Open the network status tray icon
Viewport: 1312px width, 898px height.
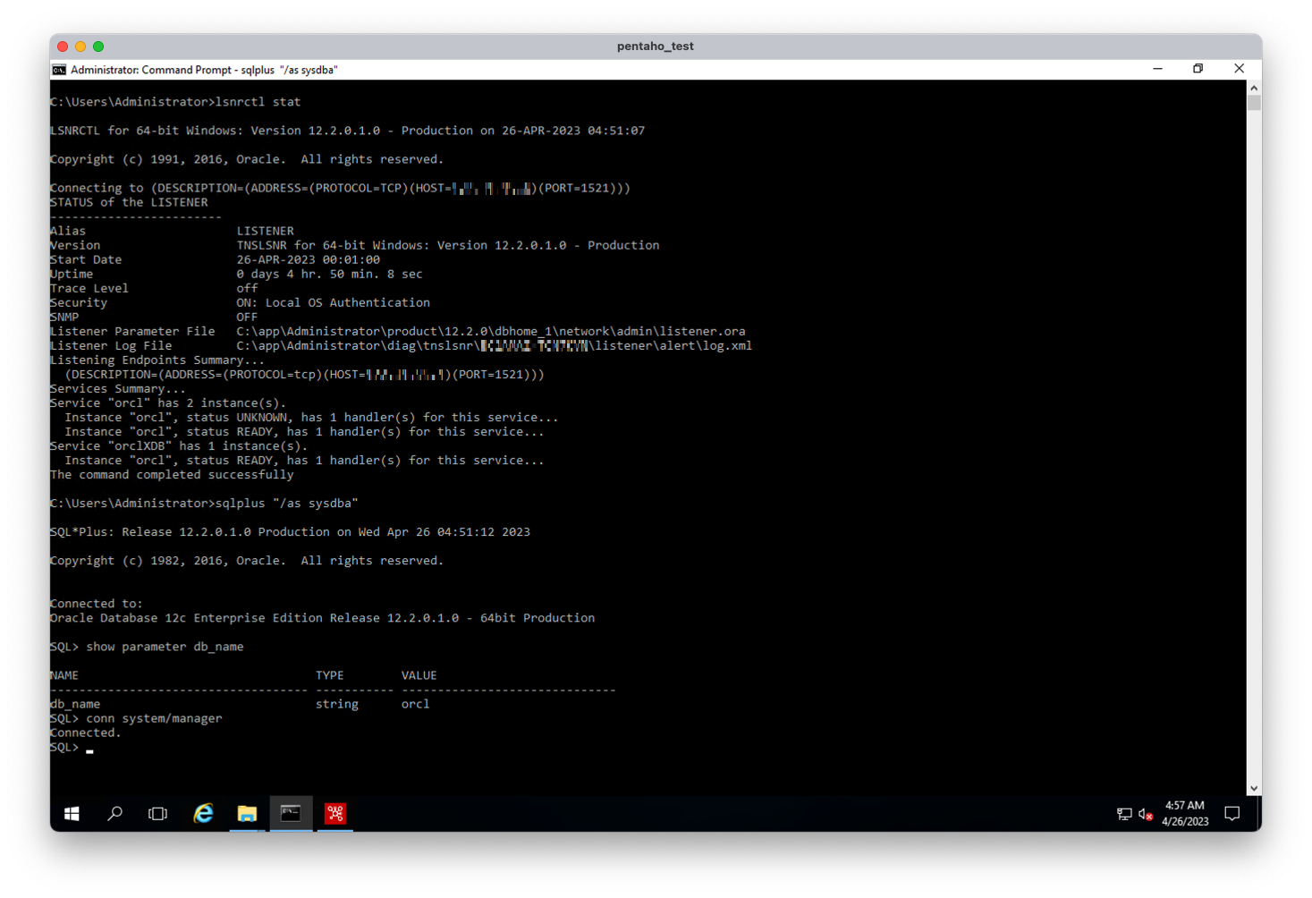(1124, 814)
